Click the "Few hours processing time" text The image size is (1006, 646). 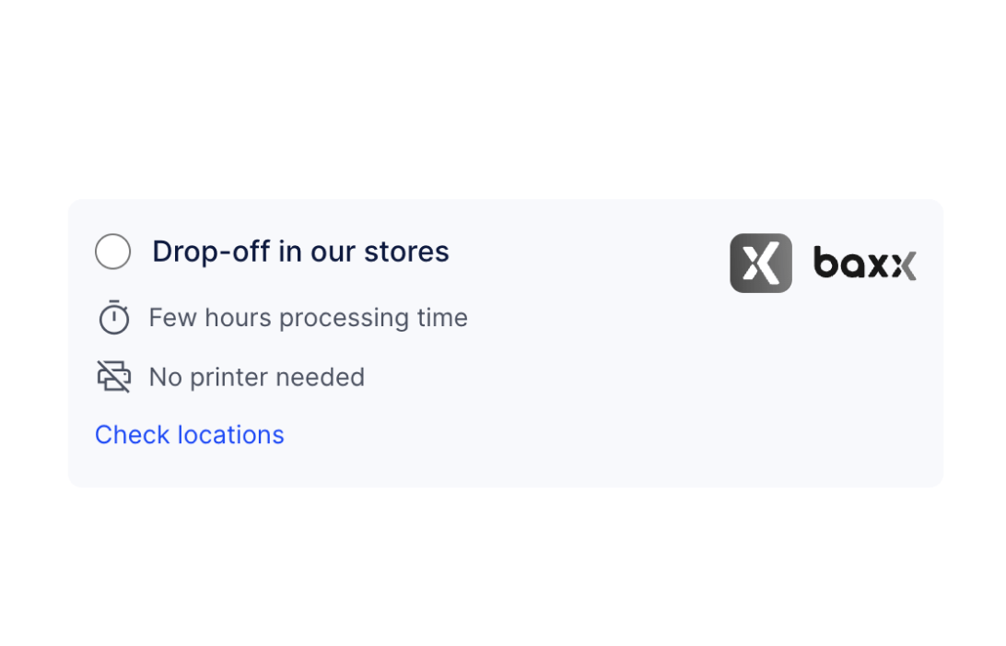[308, 318]
